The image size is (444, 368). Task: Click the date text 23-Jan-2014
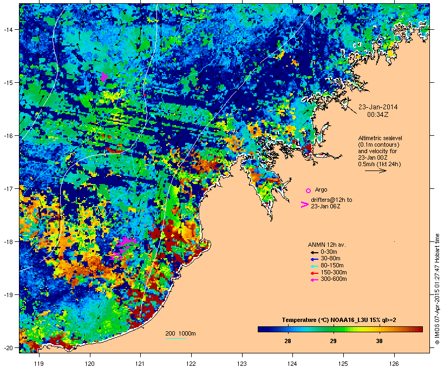[378, 107]
